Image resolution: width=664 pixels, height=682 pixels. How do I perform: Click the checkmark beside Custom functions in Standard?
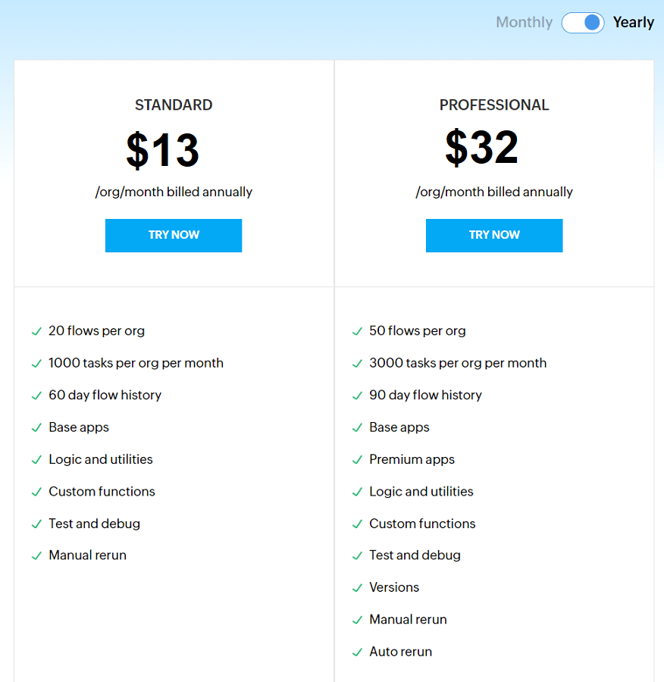pyautogui.click(x=36, y=491)
